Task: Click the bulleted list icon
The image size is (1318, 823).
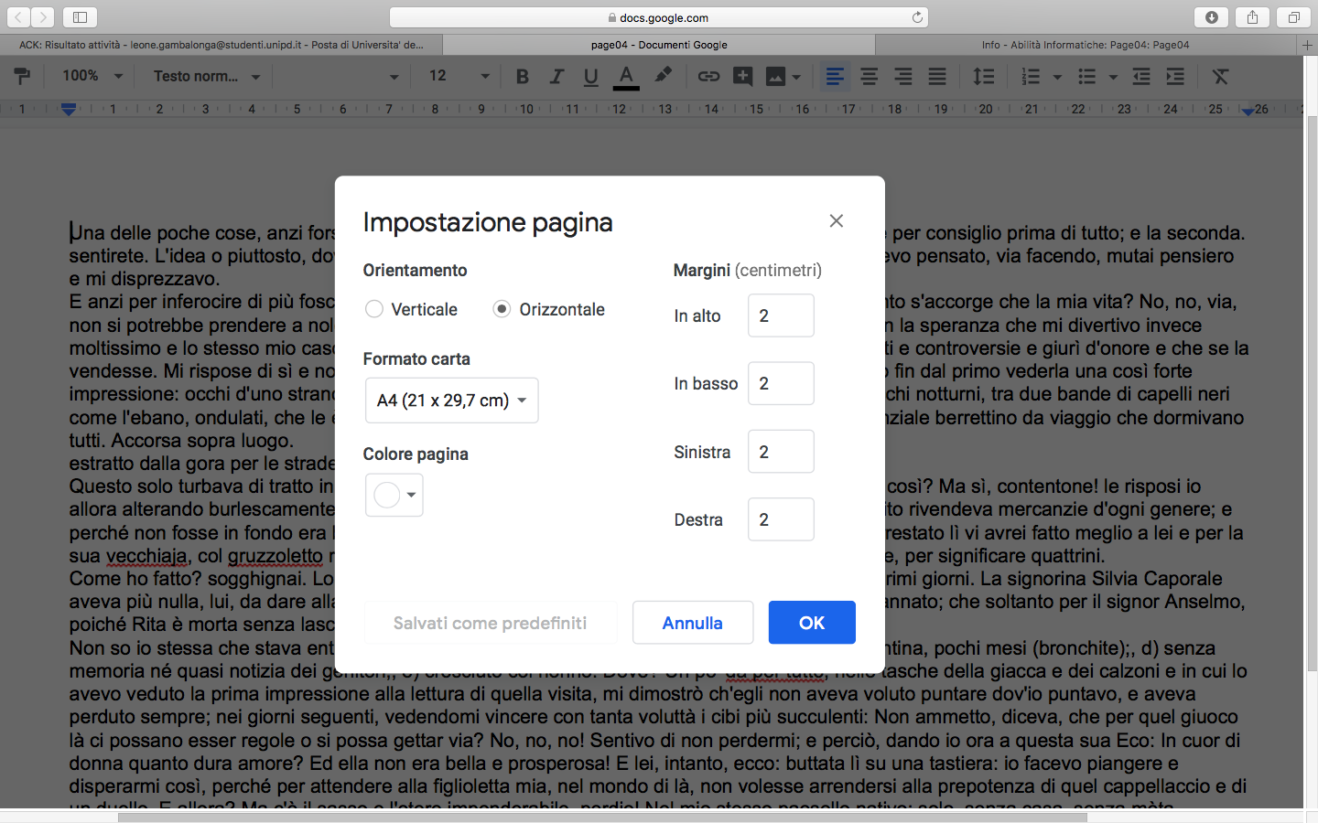Action: pyautogui.click(x=1086, y=77)
